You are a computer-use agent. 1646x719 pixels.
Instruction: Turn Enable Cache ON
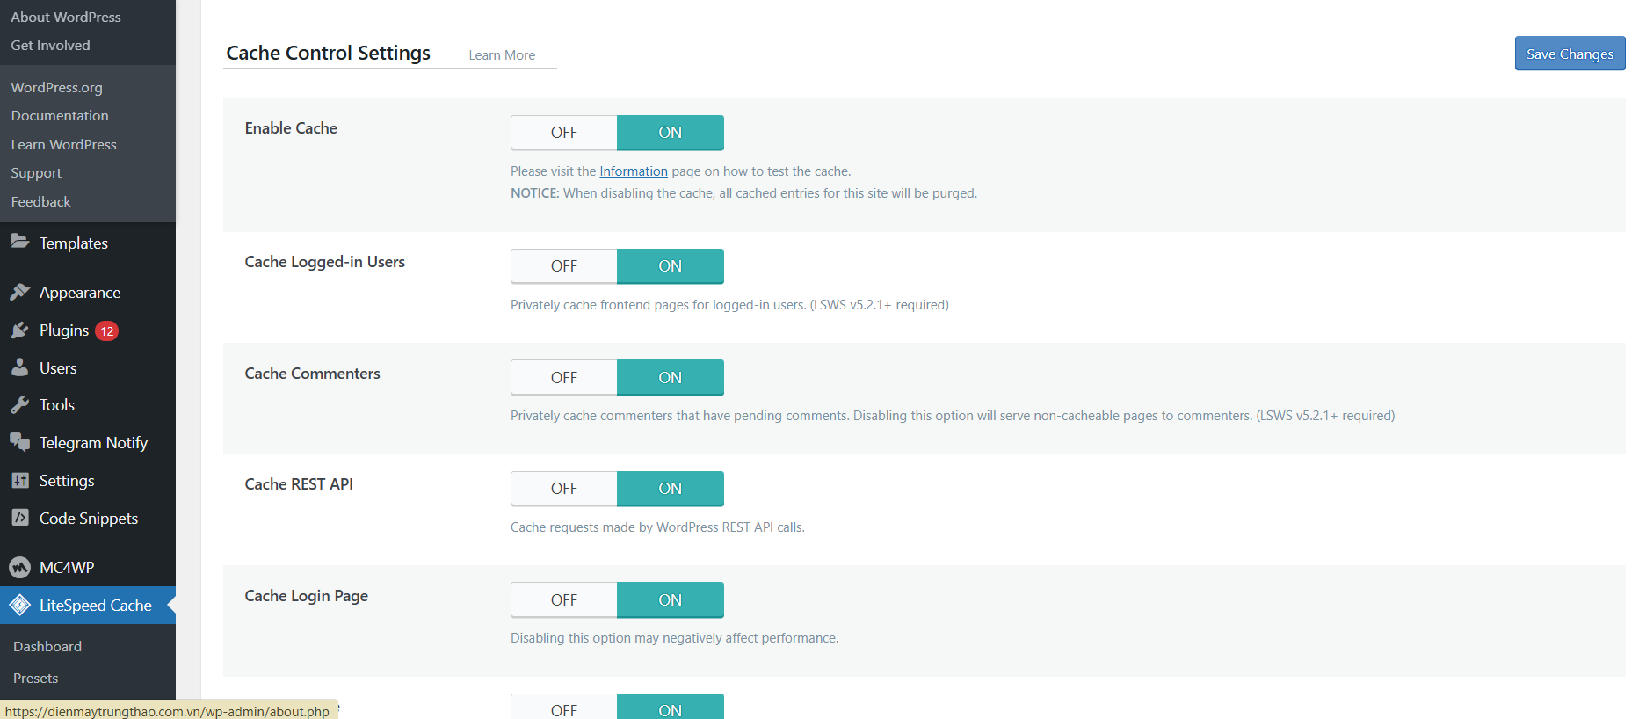[671, 133]
